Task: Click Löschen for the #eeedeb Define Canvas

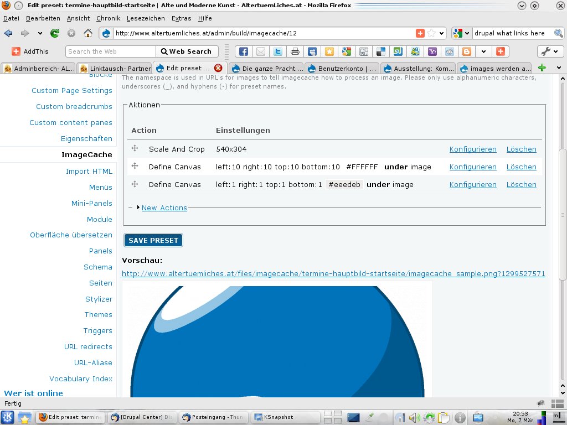Action: click(521, 184)
